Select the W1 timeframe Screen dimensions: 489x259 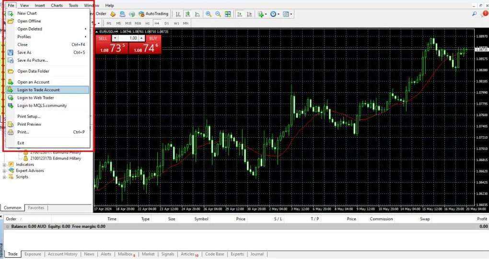tap(176, 23)
